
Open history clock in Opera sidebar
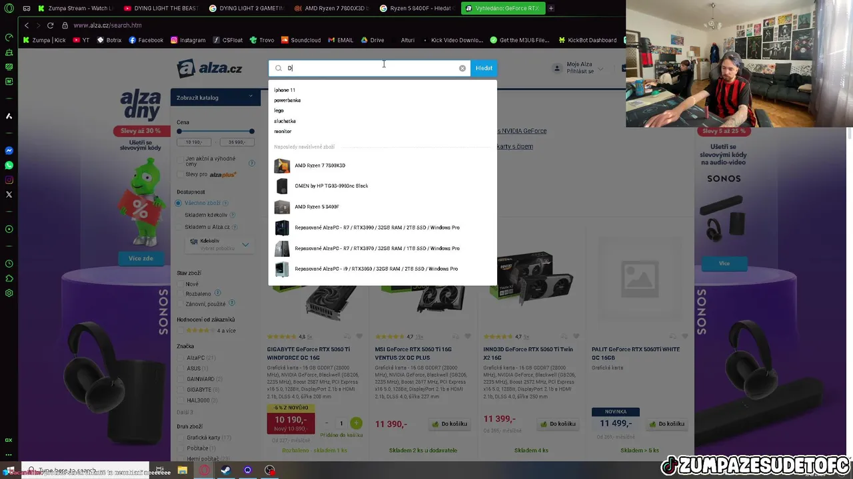pos(9,263)
